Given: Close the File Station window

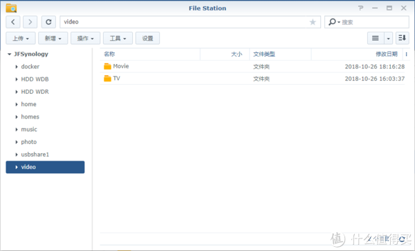Looking at the screenshot, I should tap(403, 8).
